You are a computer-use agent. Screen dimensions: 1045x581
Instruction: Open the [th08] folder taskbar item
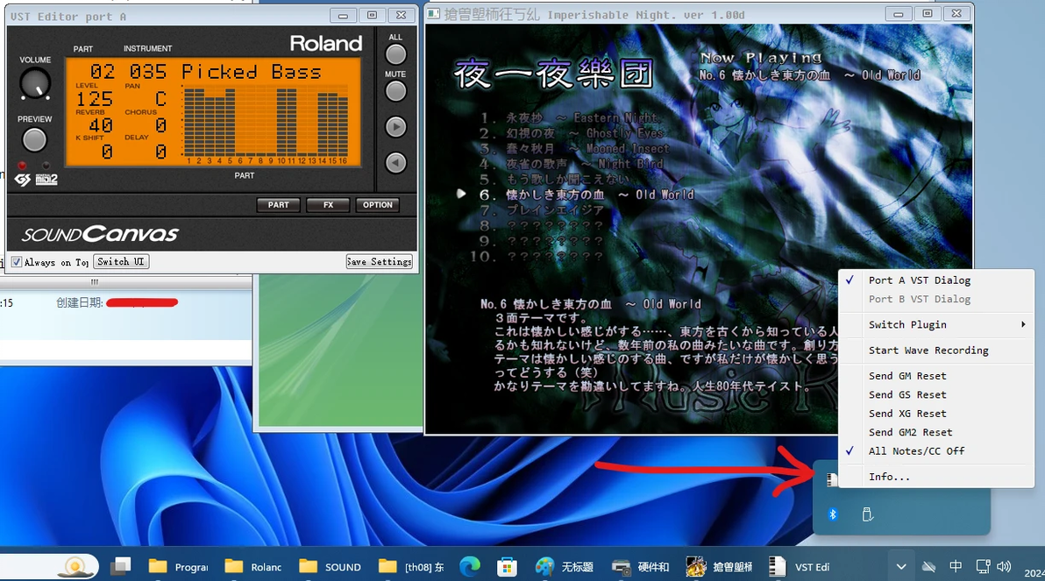point(411,567)
